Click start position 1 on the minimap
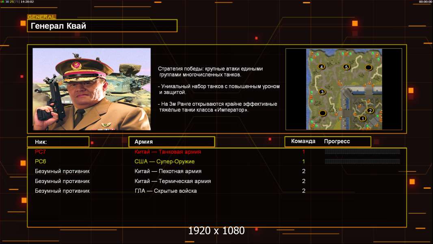The image size is (433, 244). coord(363,119)
